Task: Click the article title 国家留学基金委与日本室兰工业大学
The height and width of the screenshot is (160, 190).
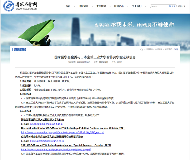Action: [x=95, y=57]
